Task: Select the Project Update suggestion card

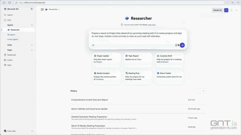Action: click(x=106, y=60)
